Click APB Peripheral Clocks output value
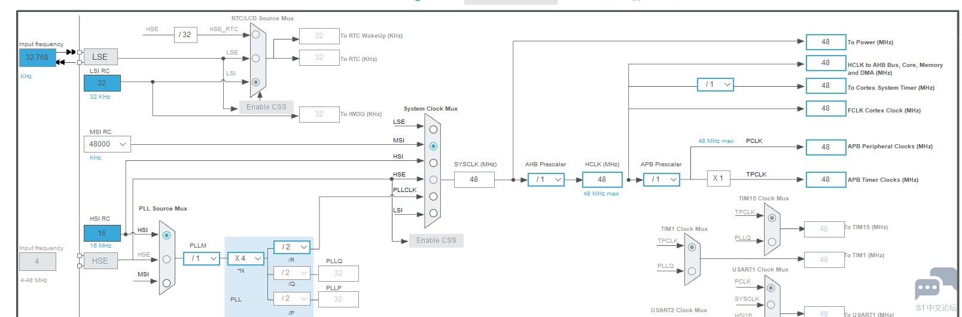Viewport: 962px width, 317px height. [x=826, y=147]
